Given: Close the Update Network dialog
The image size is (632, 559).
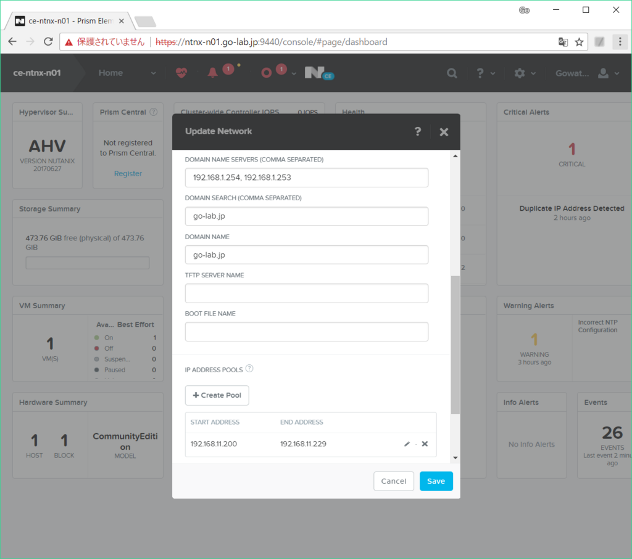Looking at the screenshot, I should click(x=444, y=132).
